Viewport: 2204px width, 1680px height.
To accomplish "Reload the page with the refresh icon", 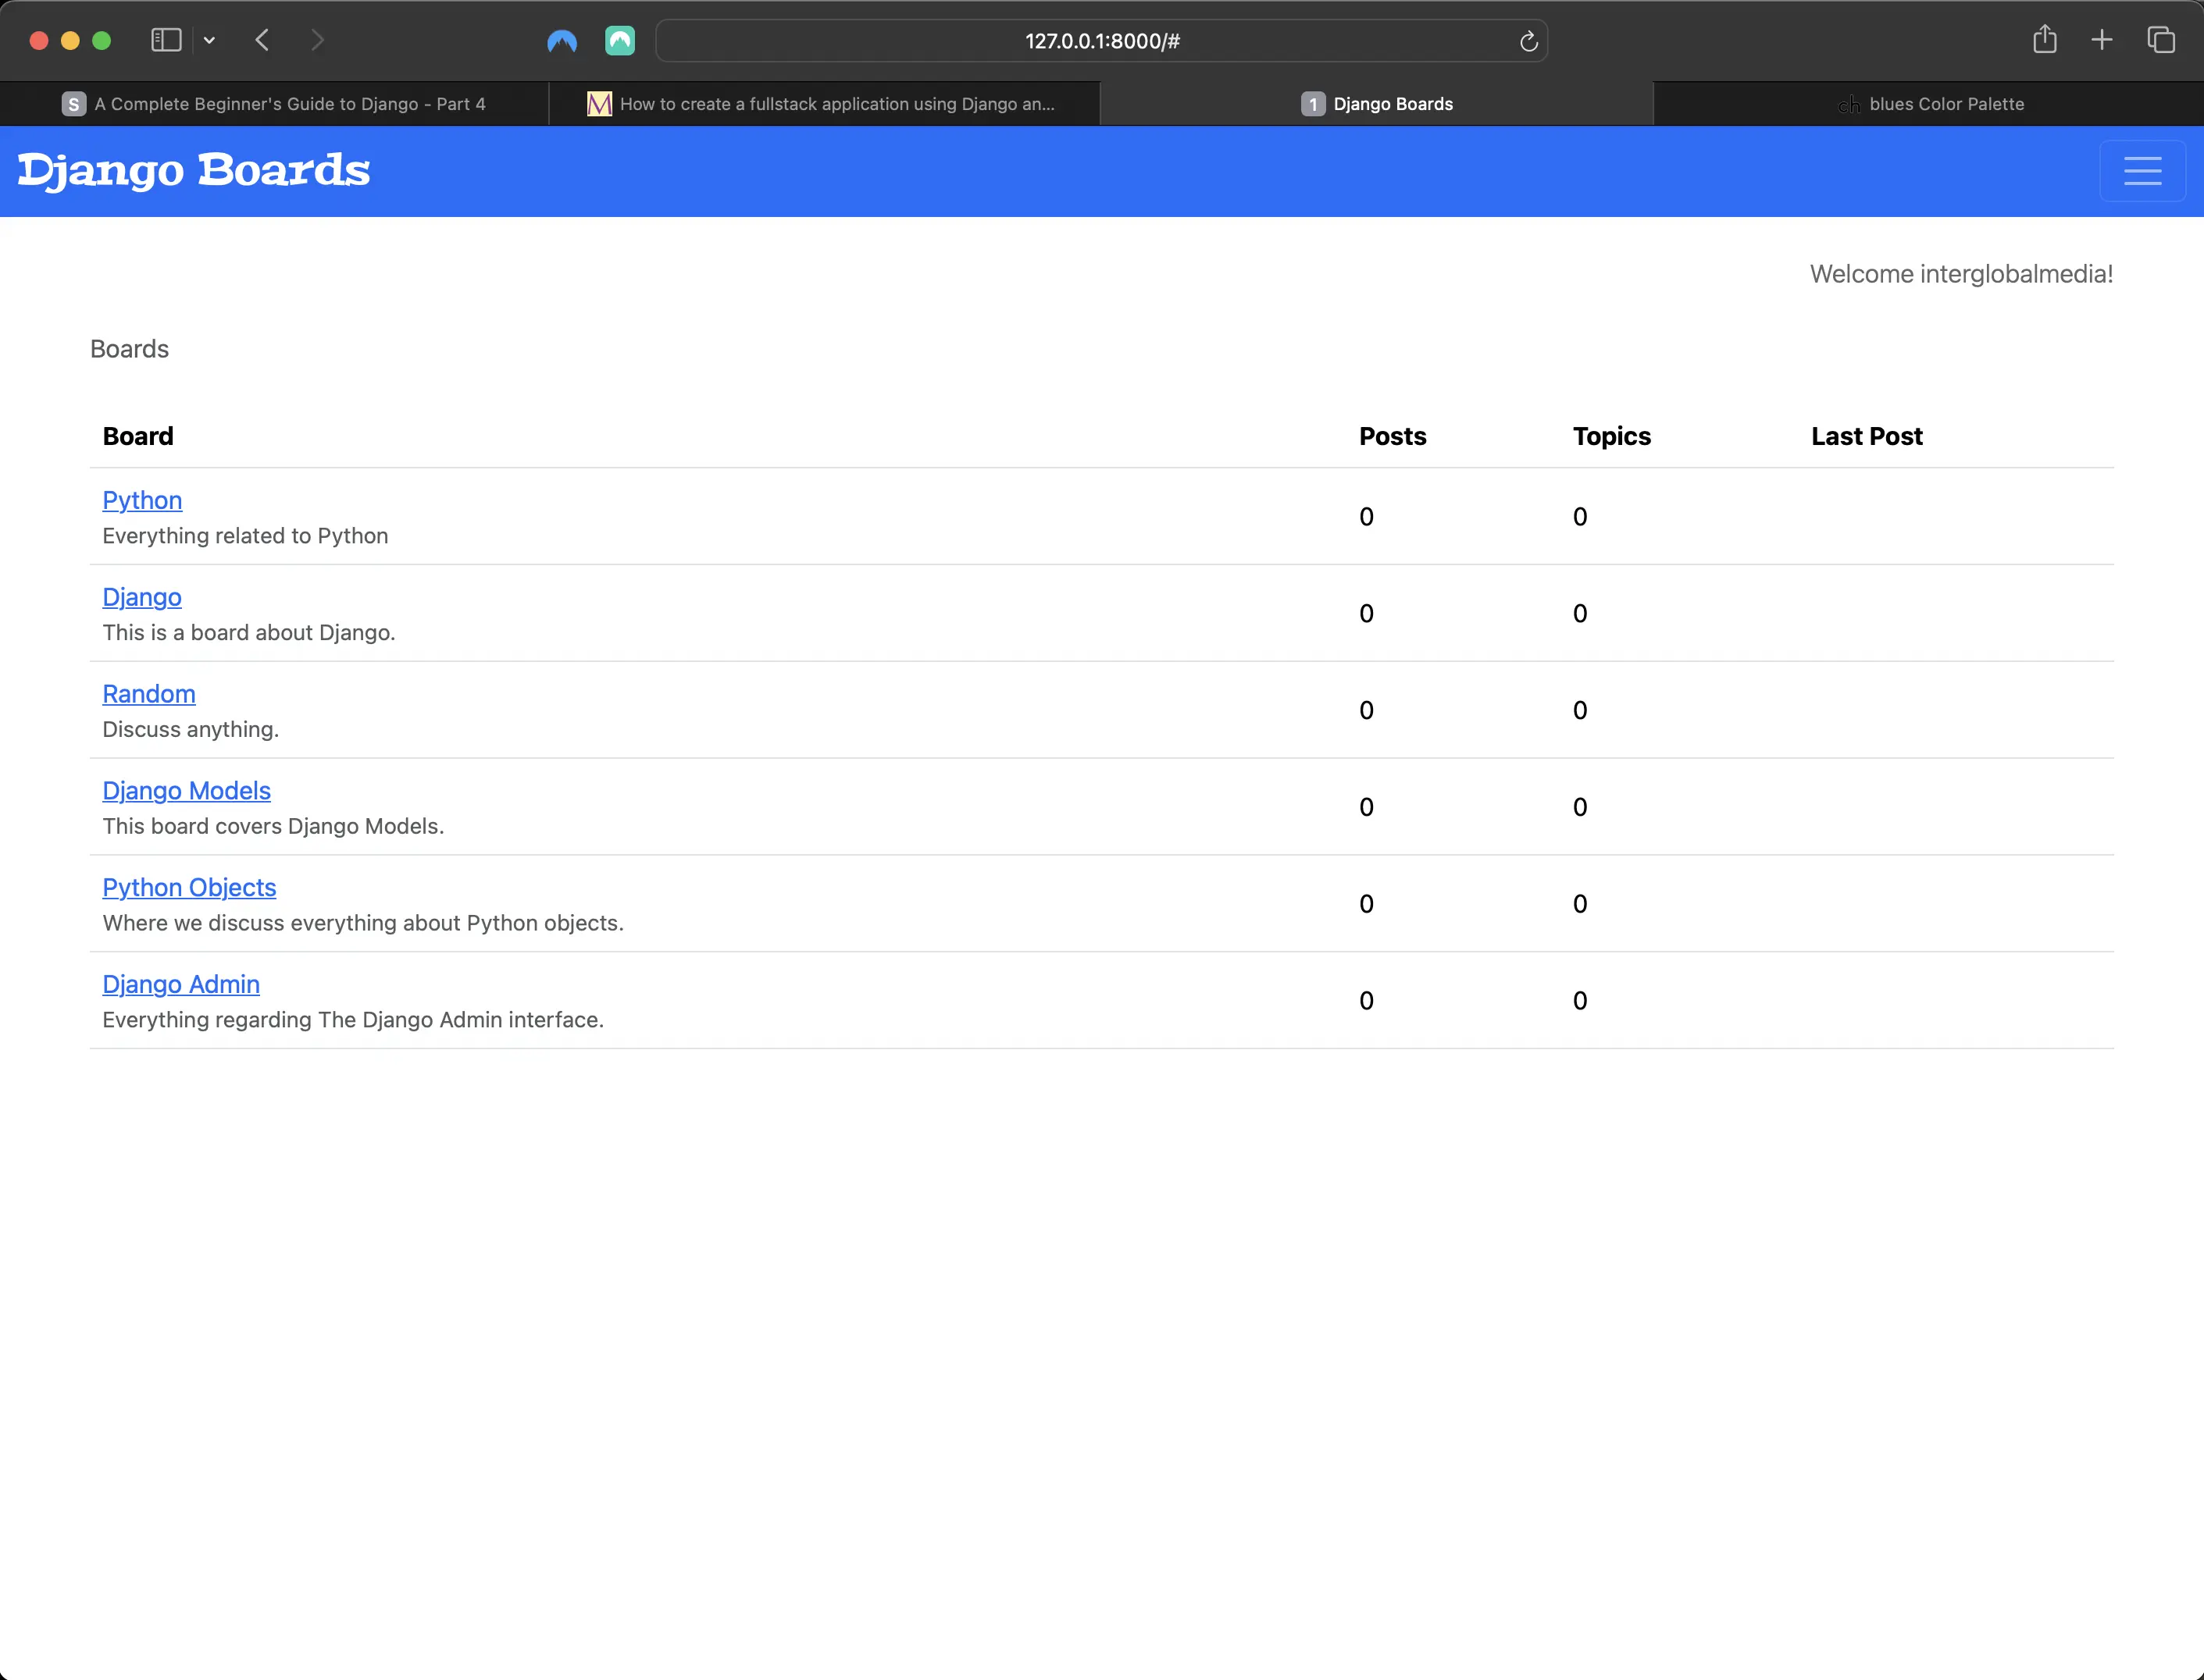I will tap(1528, 41).
